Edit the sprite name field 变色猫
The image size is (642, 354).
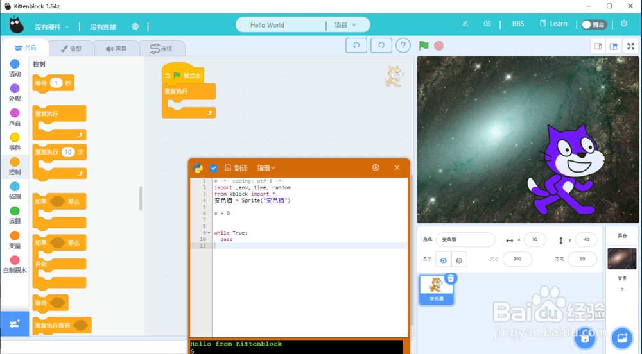click(x=465, y=240)
